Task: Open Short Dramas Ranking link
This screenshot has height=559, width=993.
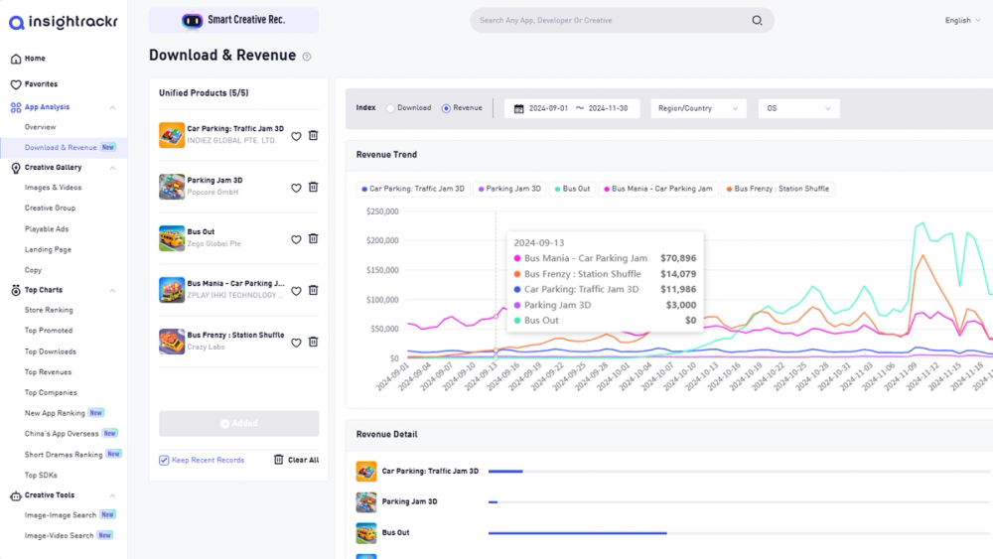Action: [x=64, y=455]
